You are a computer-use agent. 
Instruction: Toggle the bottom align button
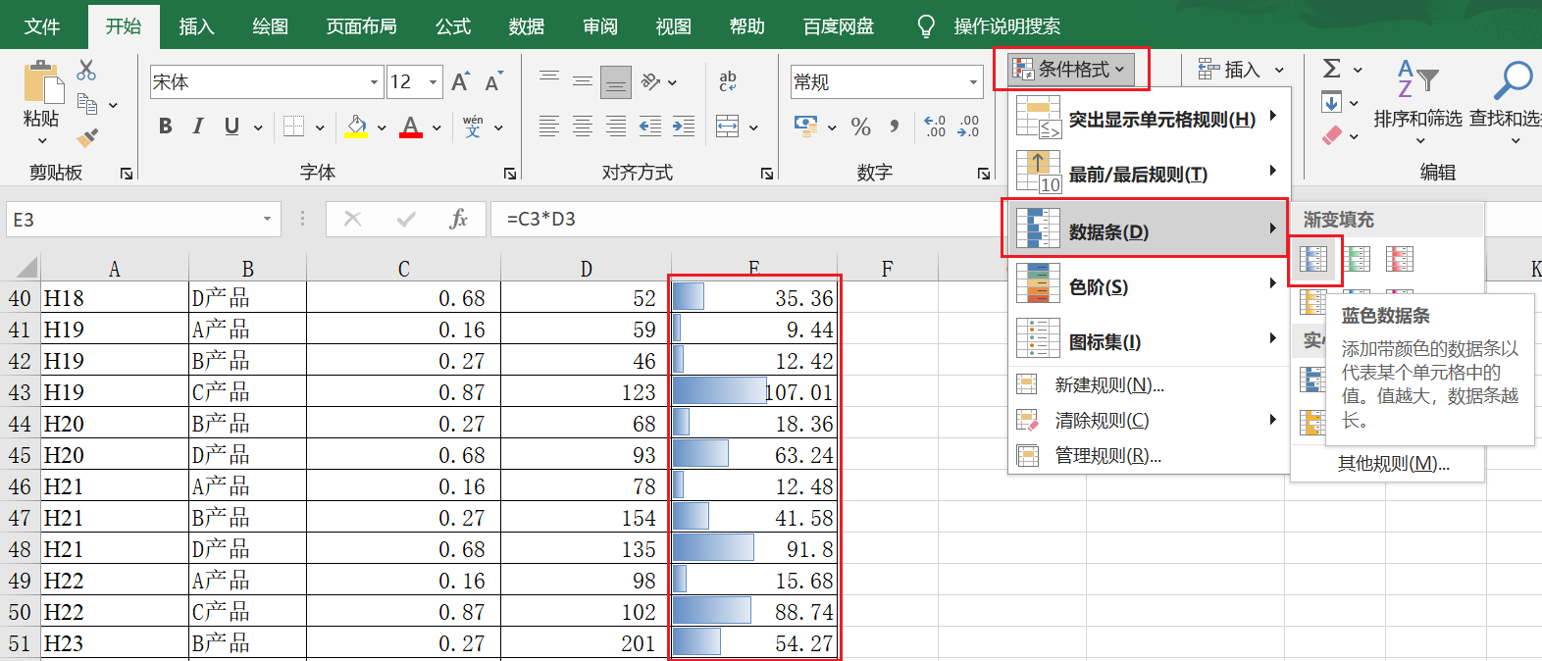pyautogui.click(x=616, y=82)
